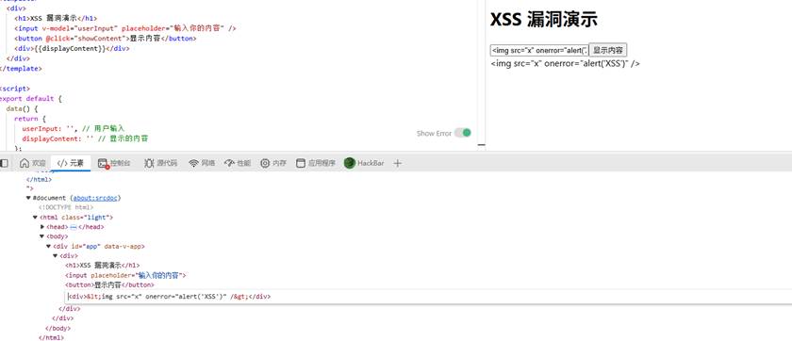
Task: Click the 显示内容 button in the preview
Action: tap(608, 50)
